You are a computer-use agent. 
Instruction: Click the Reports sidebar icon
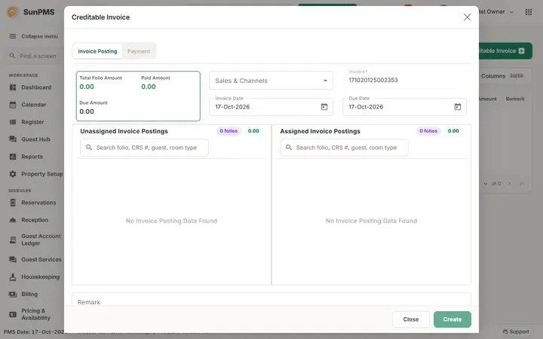pos(13,157)
